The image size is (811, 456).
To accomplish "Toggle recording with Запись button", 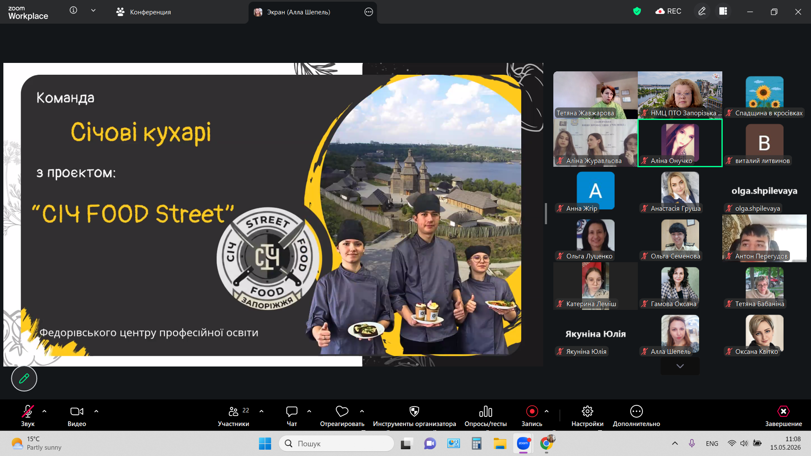I will [x=532, y=415].
